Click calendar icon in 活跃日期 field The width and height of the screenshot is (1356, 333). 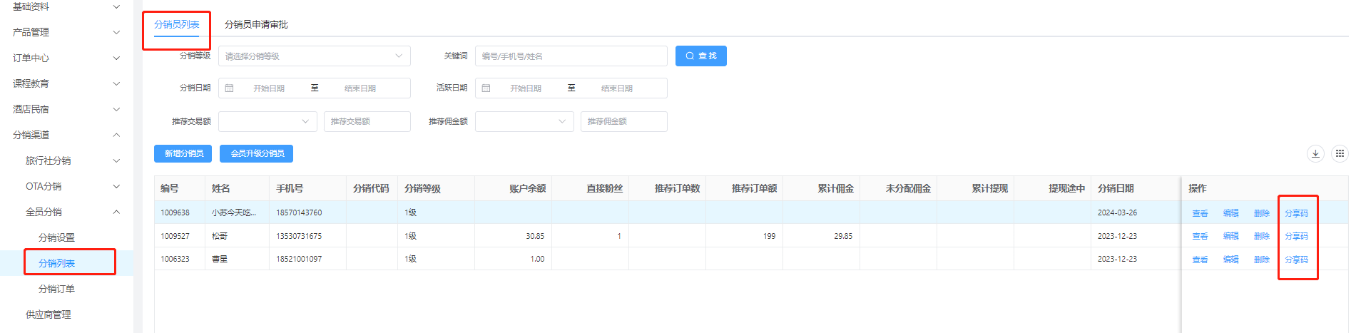486,88
